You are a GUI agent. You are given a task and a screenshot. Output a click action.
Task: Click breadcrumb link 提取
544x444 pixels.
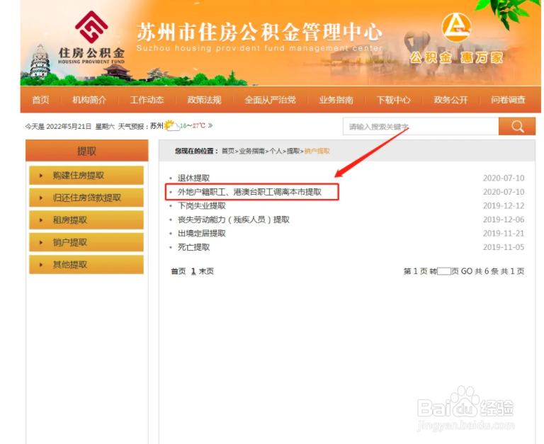(293, 151)
